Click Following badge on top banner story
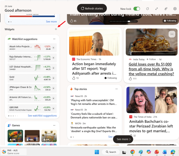 [x=170, y=21]
